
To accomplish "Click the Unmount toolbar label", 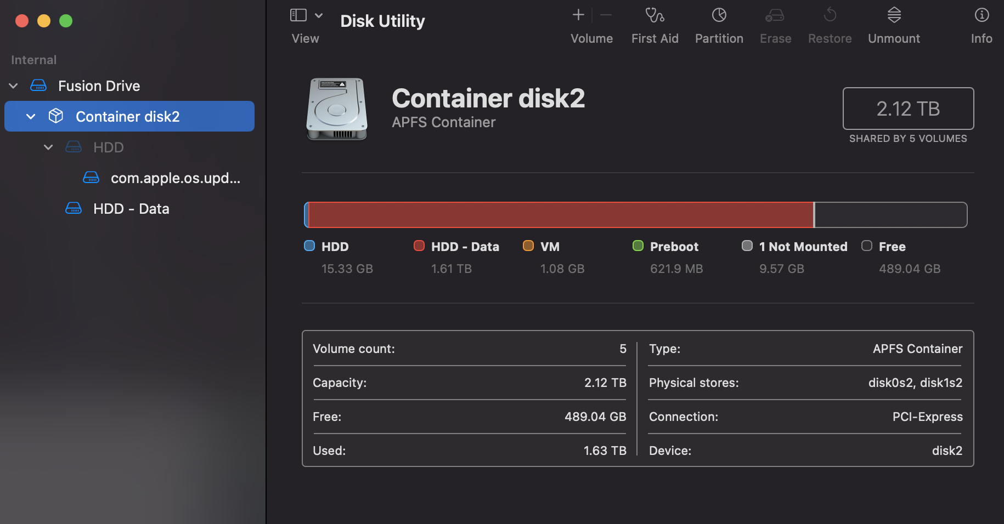I will [x=894, y=38].
